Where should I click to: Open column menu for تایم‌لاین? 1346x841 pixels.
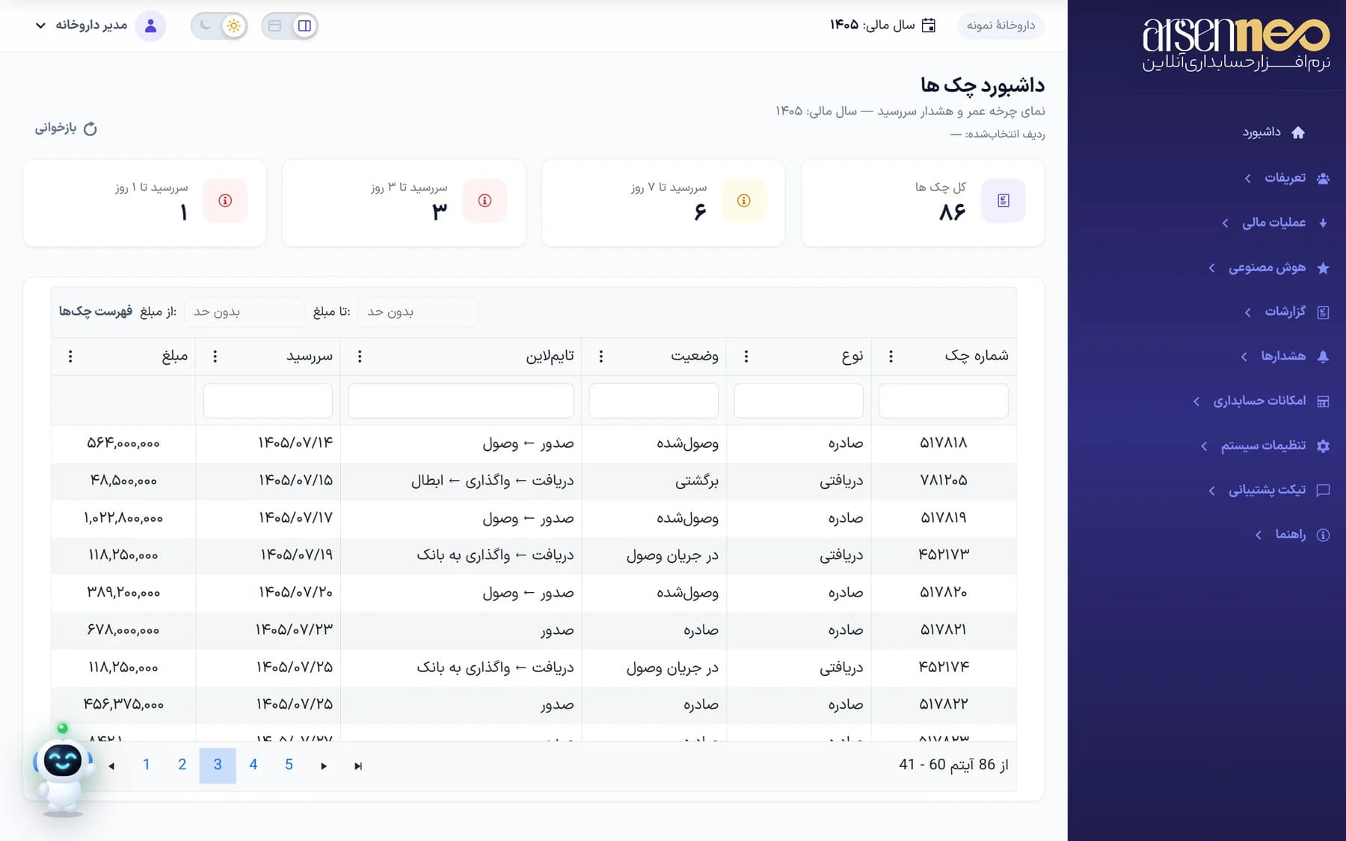[x=360, y=357]
